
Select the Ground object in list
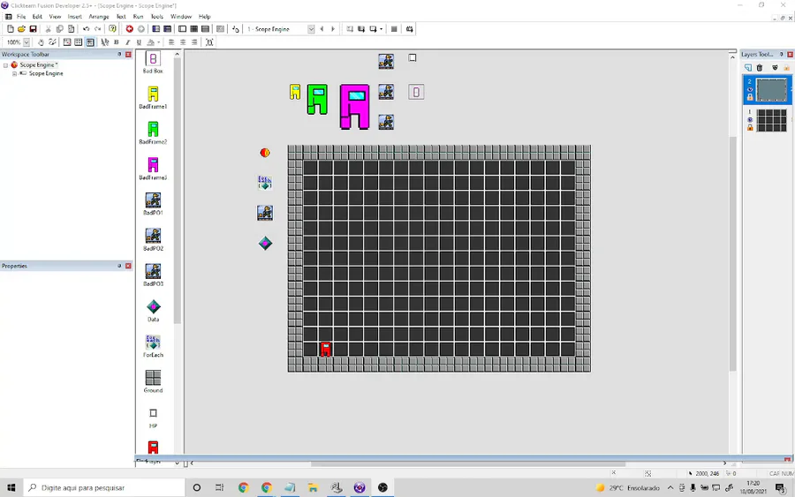pos(153,381)
